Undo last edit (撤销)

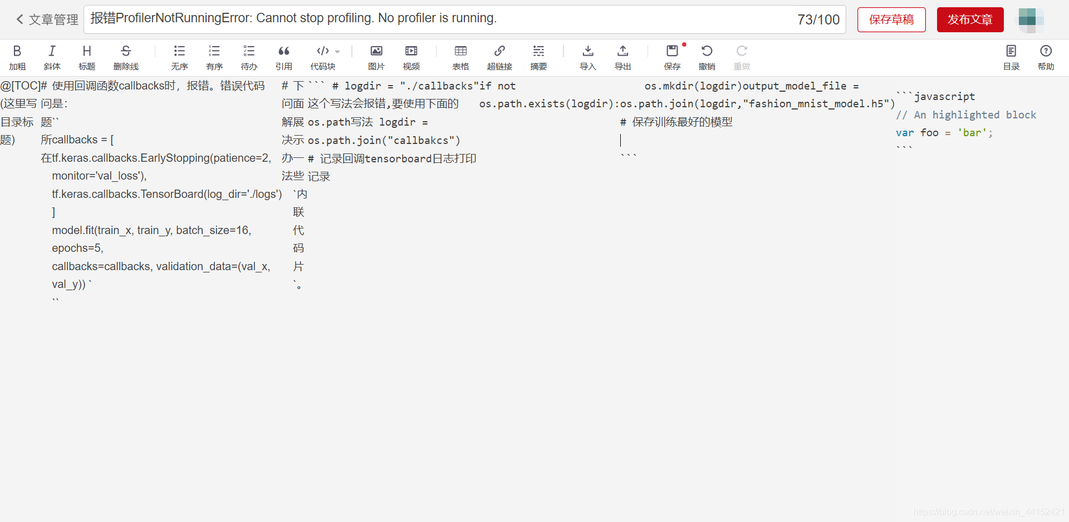(707, 58)
